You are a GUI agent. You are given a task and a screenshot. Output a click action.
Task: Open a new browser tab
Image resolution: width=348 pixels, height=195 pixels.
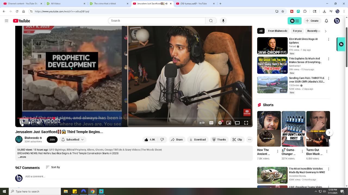click(x=220, y=4)
